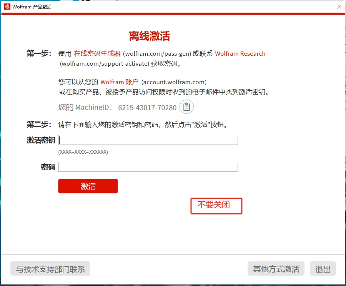
Task: Copy the MachineID with the clipboard icon
Action: point(186,107)
